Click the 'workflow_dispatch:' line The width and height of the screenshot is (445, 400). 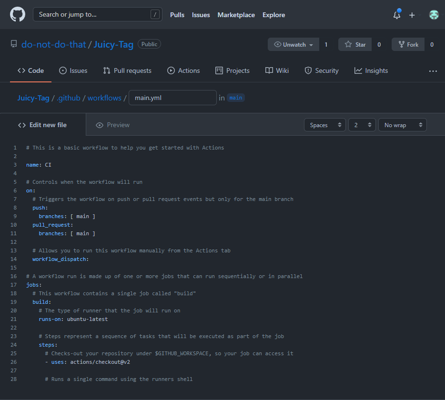61,259
